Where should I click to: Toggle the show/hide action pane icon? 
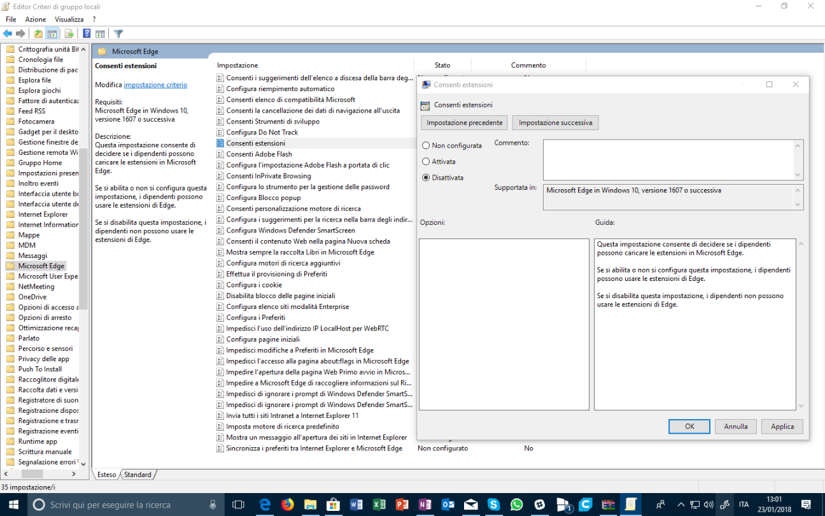click(101, 34)
